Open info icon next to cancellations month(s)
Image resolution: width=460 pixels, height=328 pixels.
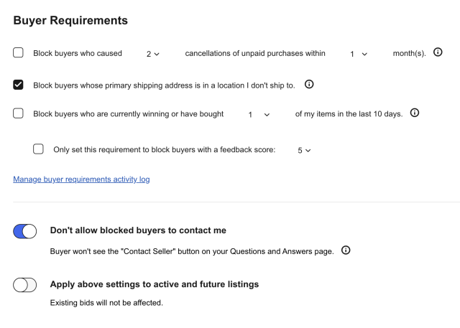coord(438,52)
